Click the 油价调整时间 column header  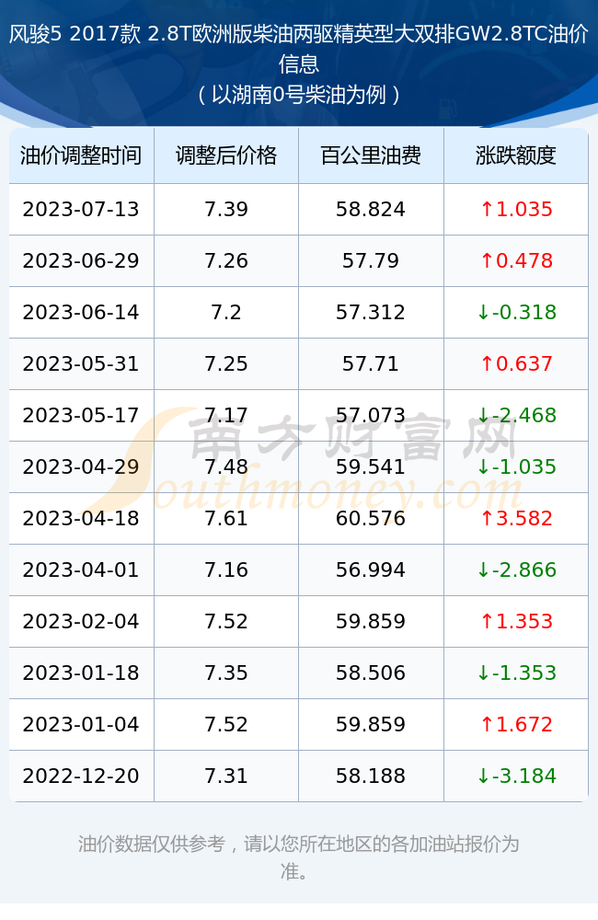81,155
